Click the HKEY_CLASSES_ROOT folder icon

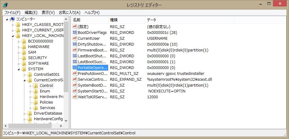coord(18,25)
